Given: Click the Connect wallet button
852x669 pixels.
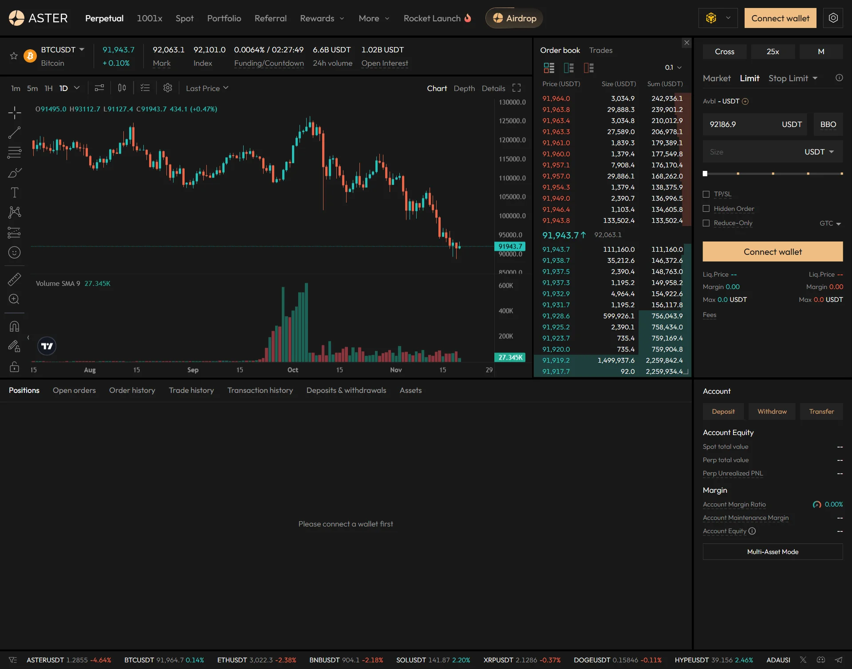Looking at the screenshot, I should click(781, 18).
